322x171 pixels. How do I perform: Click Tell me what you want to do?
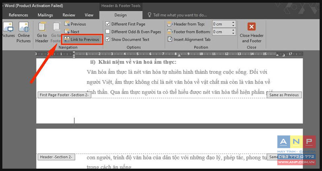180,15
